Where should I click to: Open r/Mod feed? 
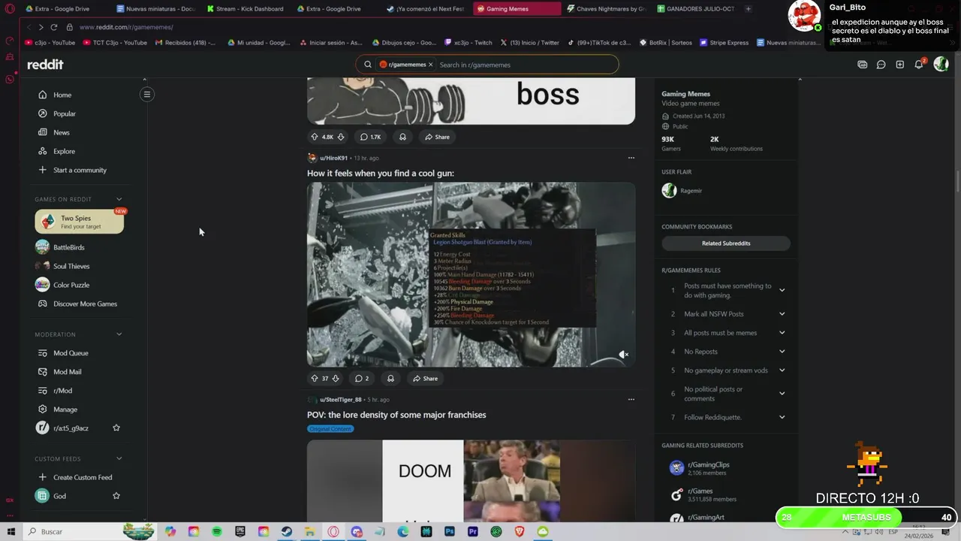62,391
